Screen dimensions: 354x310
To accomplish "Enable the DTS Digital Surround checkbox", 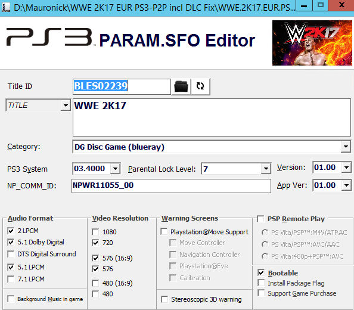I will pyautogui.click(x=11, y=254).
